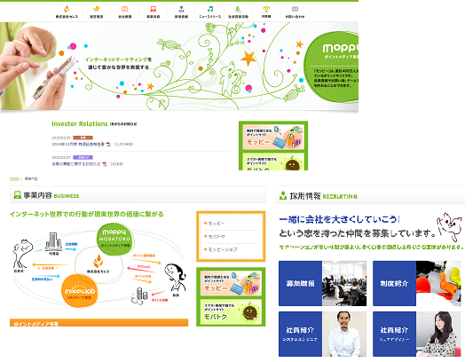Screen dimensions: 473x362
Task: Select モバトク in the orange side menu
Action: tap(217, 237)
